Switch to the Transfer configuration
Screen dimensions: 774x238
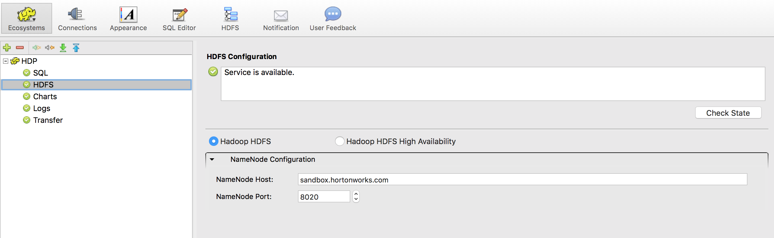[x=48, y=120]
